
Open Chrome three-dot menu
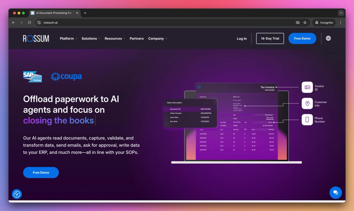tap(341, 22)
